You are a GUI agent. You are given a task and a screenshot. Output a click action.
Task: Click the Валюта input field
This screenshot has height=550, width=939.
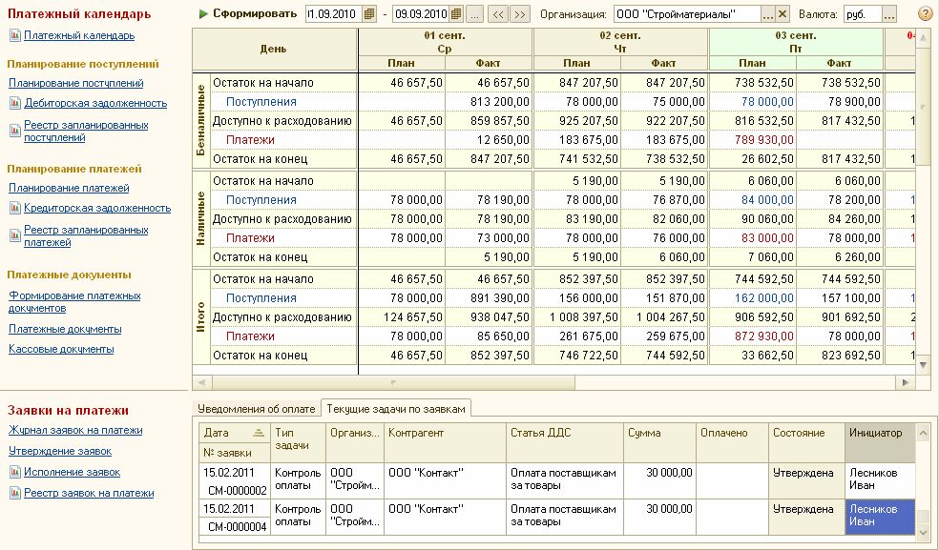coord(861,14)
